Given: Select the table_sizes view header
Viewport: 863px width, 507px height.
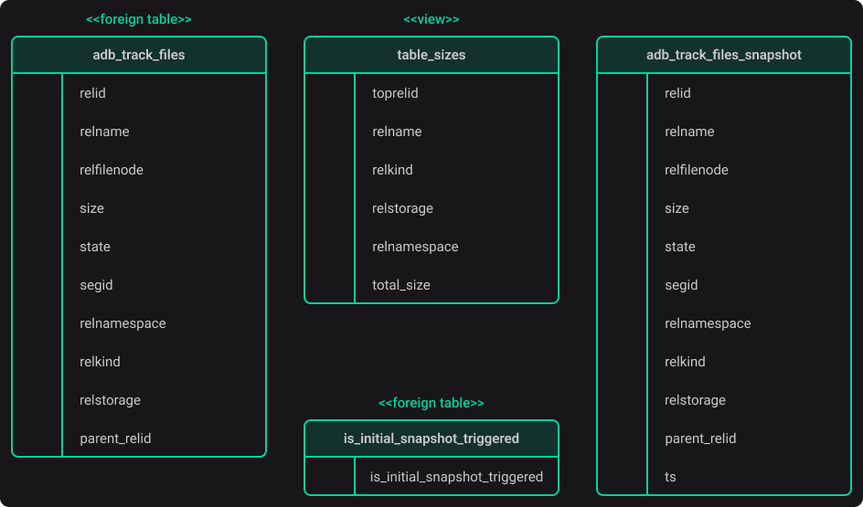Looking at the screenshot, I should [x=431, y=55].
